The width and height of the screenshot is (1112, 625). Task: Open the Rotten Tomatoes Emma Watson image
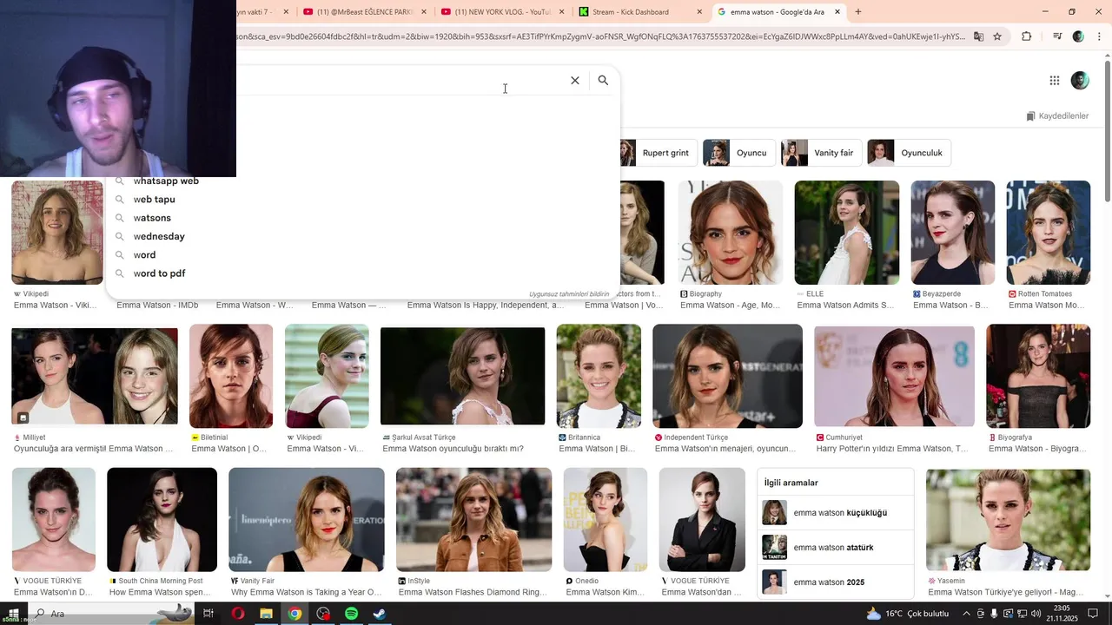pos(1048,233)
